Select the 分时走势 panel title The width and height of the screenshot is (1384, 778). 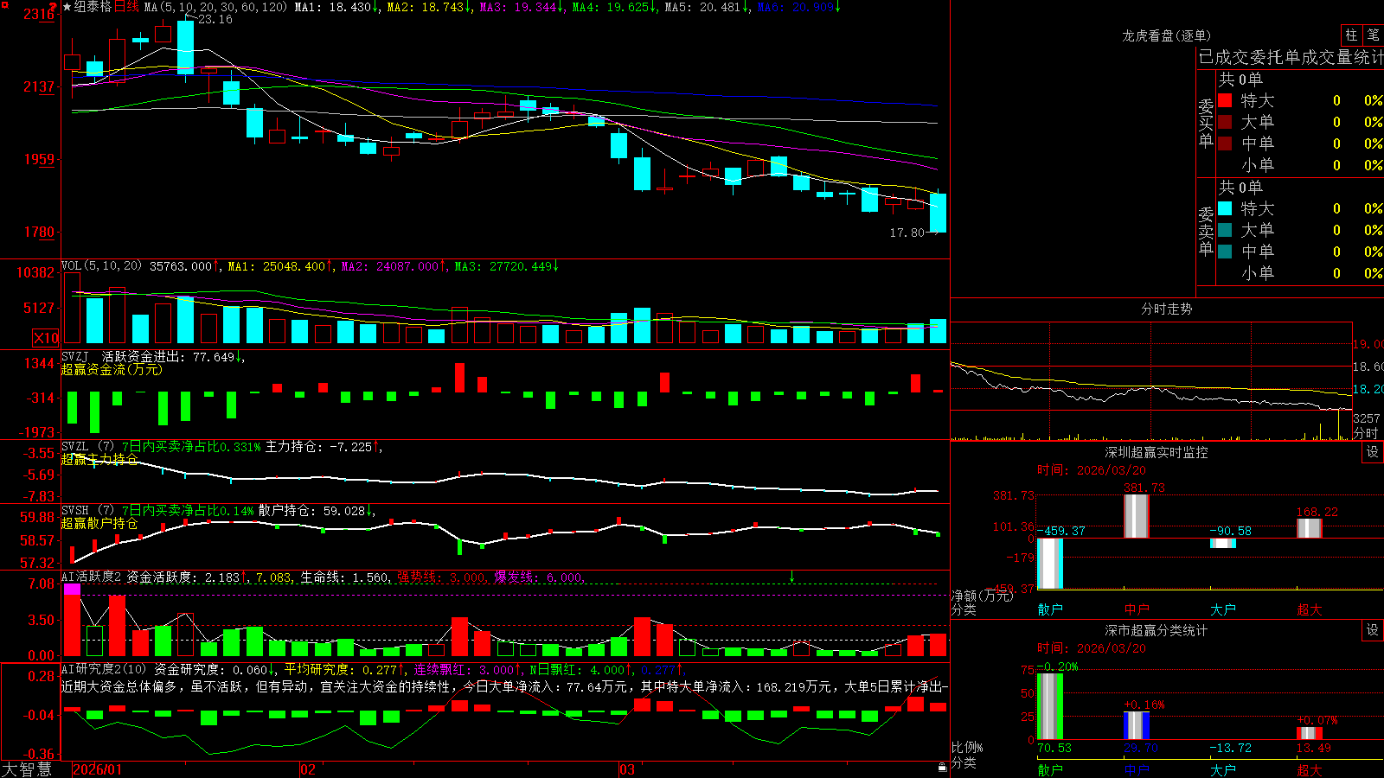coord(1166,309)
